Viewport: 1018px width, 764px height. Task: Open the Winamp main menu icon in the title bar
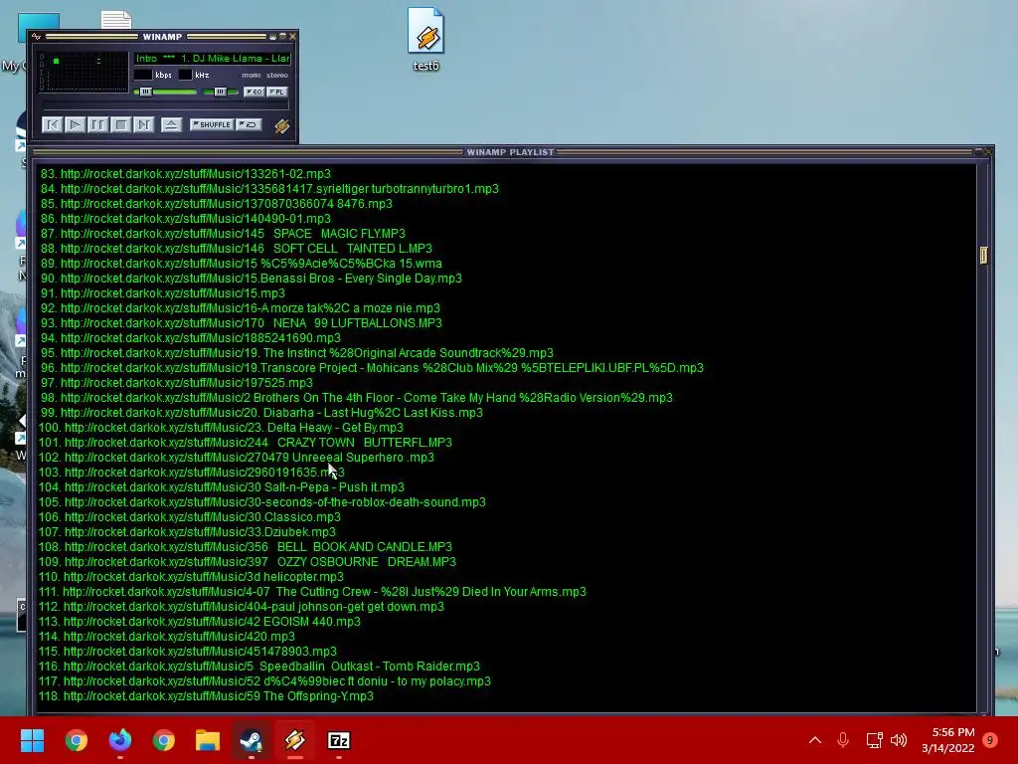pos(37,37)
